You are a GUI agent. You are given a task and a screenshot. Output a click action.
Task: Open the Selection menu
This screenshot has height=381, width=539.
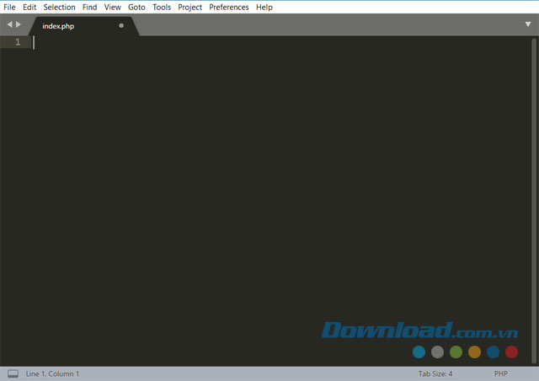click(x=59, y=7)
